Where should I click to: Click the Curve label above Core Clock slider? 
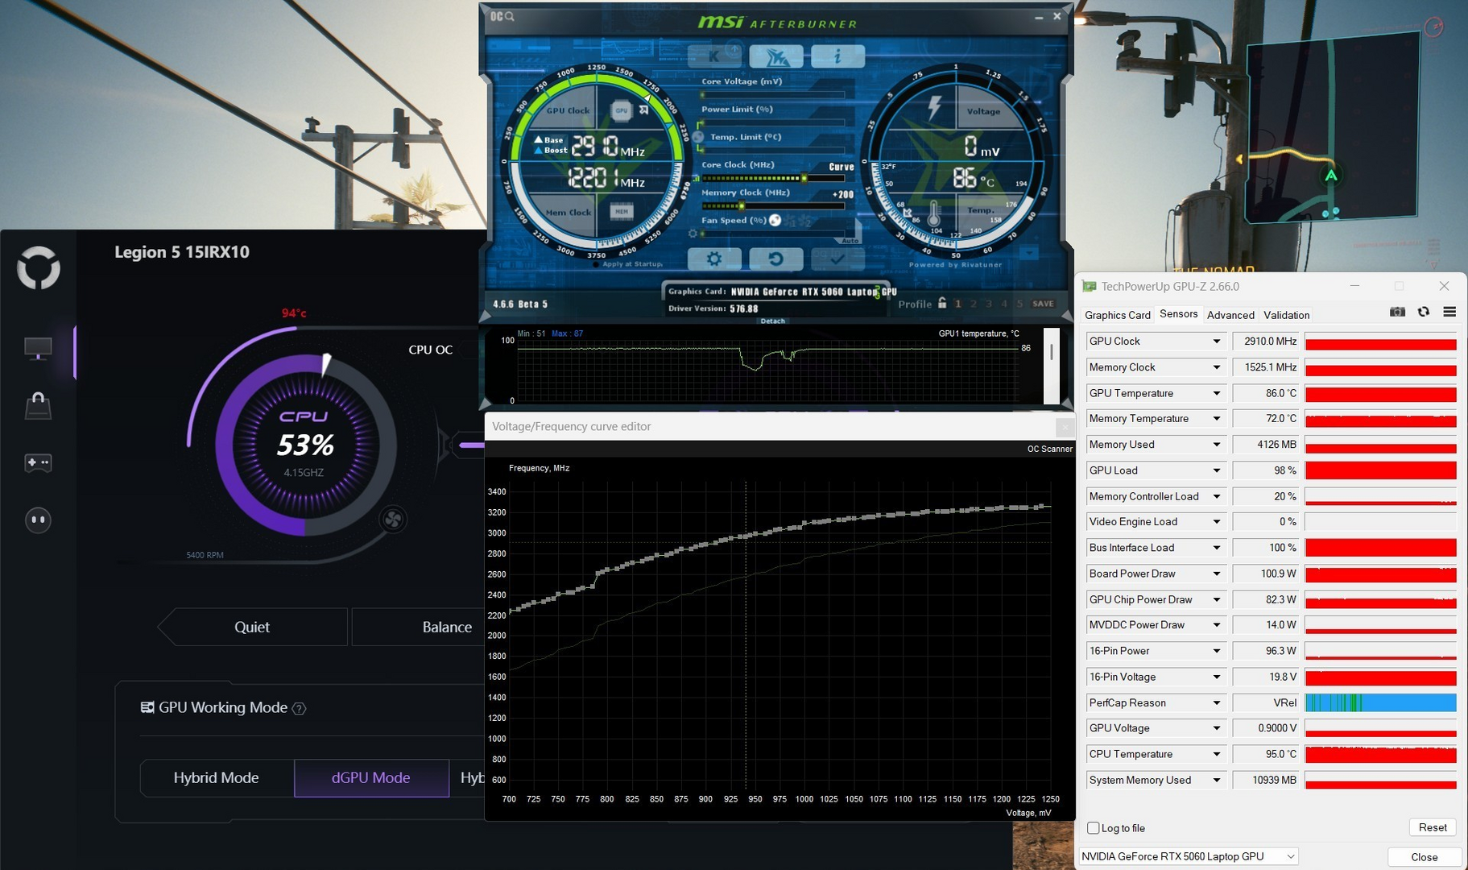click(x=842, y=167)
